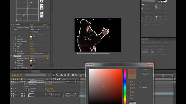This screenshot has height=104, width=186.
Task: Select the G green radio button
Action: click(129, 95)
